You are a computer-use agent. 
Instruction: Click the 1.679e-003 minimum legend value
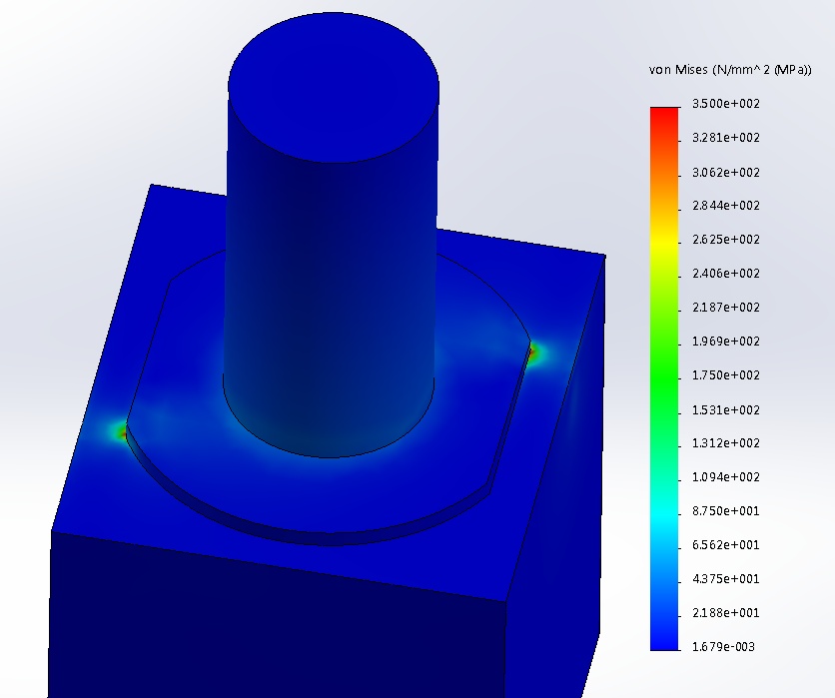tap(724, 647)
